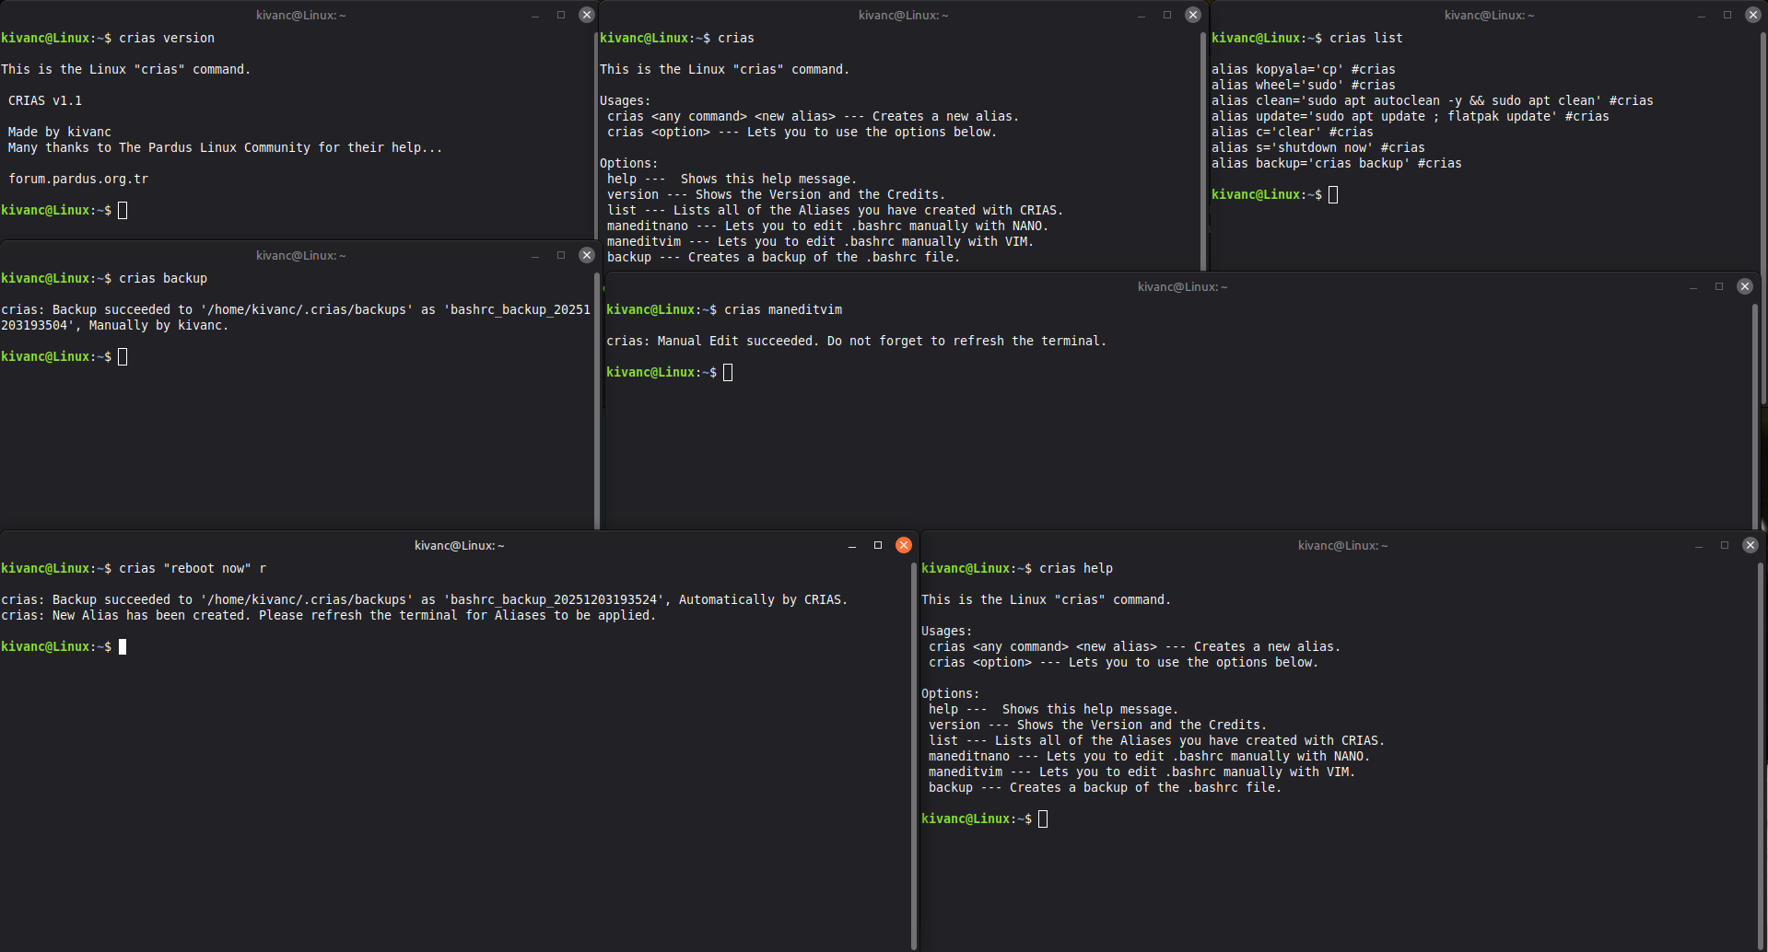Close the terminal running 'crias list'
This screenshot has height=952, width=1768.
(x=1752, y=15)
